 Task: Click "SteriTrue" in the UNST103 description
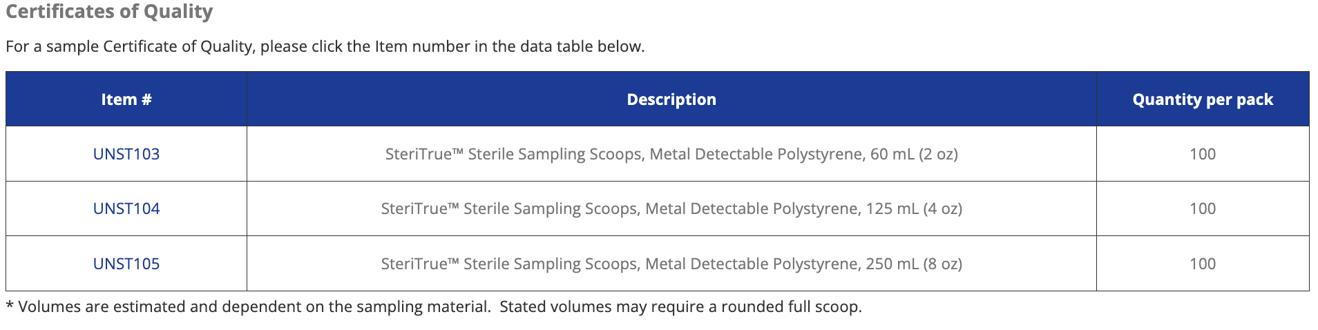point(419,154)
